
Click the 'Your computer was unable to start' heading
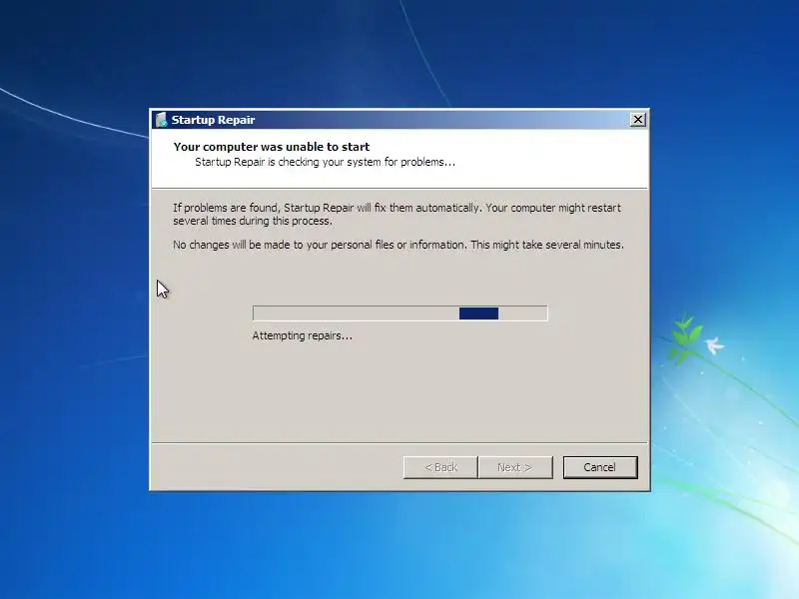click(271, 147)
